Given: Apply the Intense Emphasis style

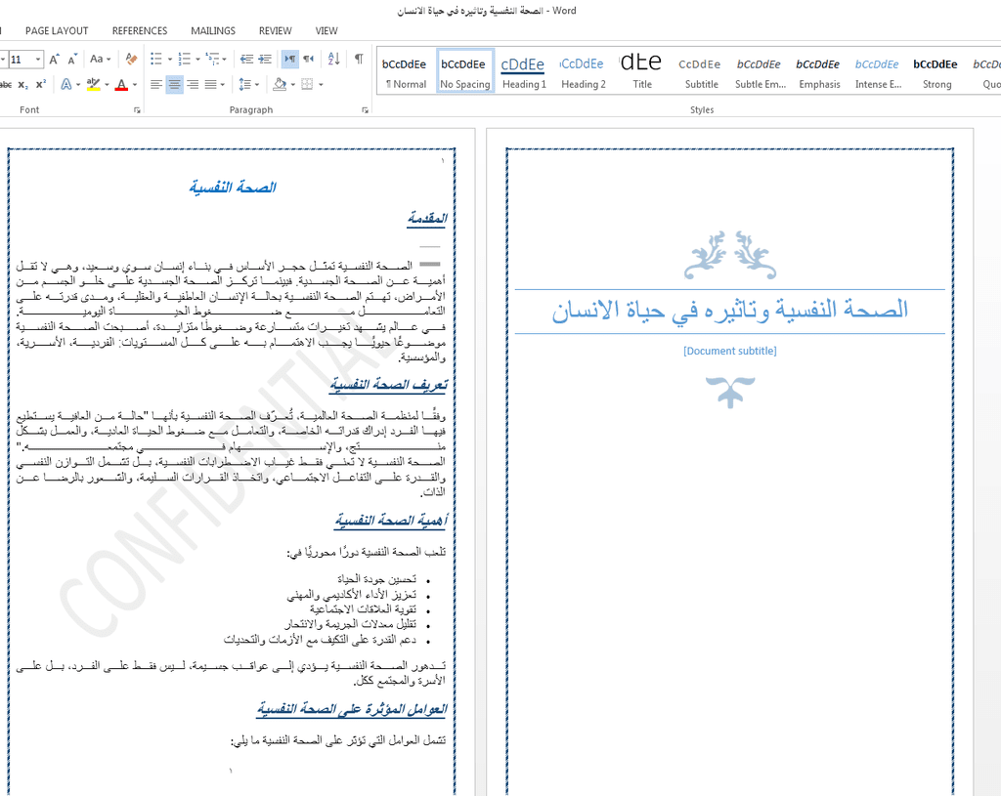Looking at the screenshot, I should point(879,71).
